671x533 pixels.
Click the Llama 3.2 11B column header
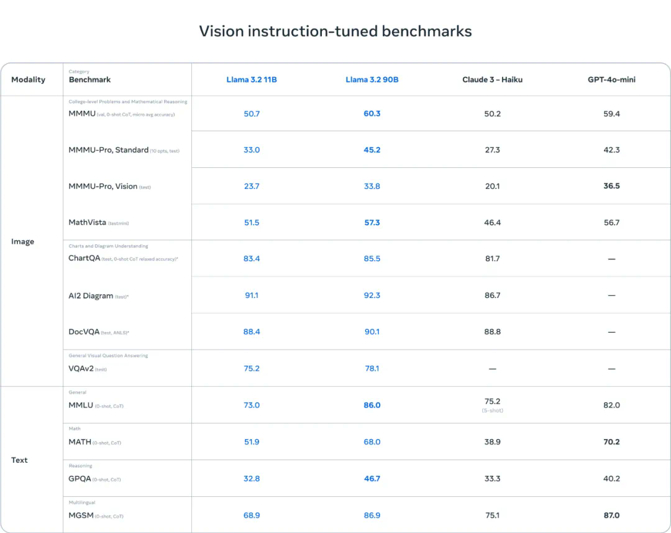[x=252, y=80]
